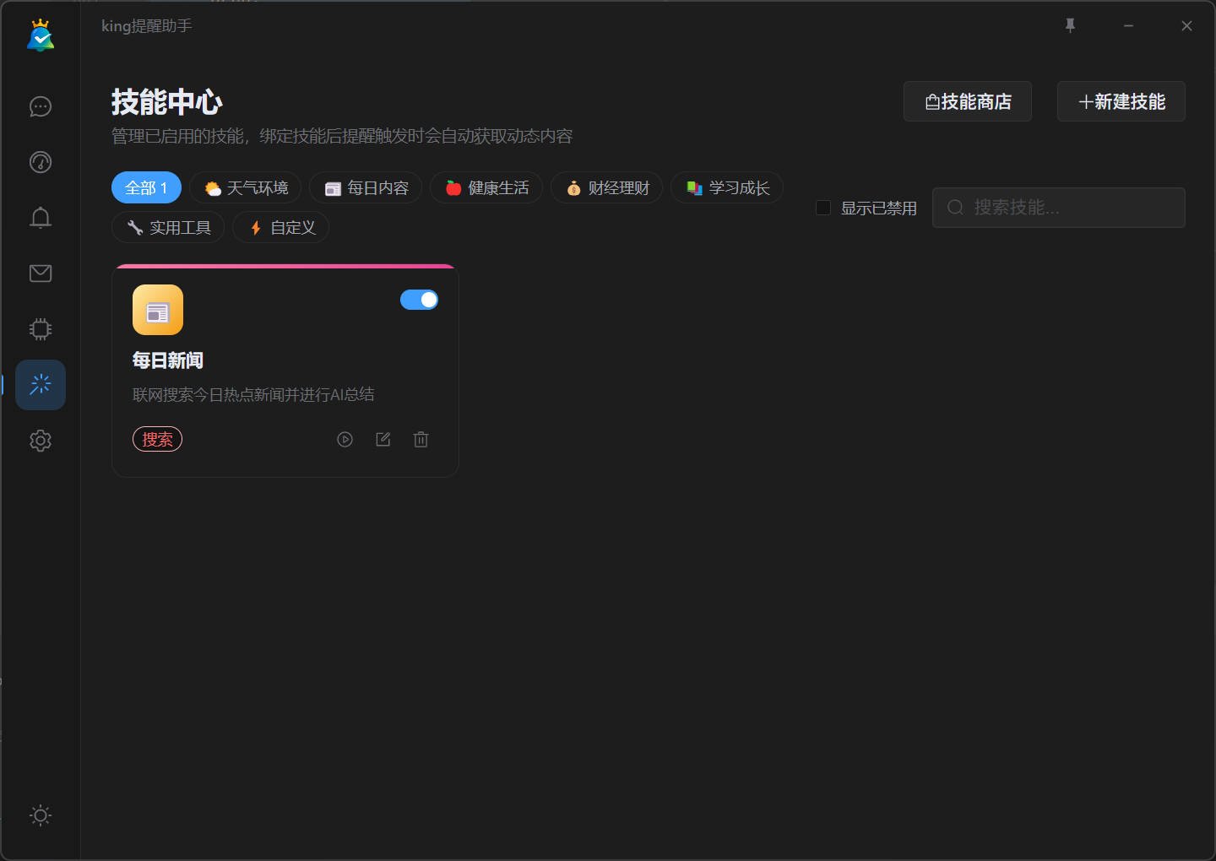Create a skill via 新建技能 button
The image size is (1216, 861).
1121,101
